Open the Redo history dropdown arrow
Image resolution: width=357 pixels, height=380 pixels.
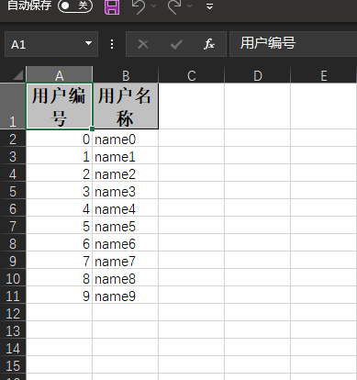coord(190,6)
